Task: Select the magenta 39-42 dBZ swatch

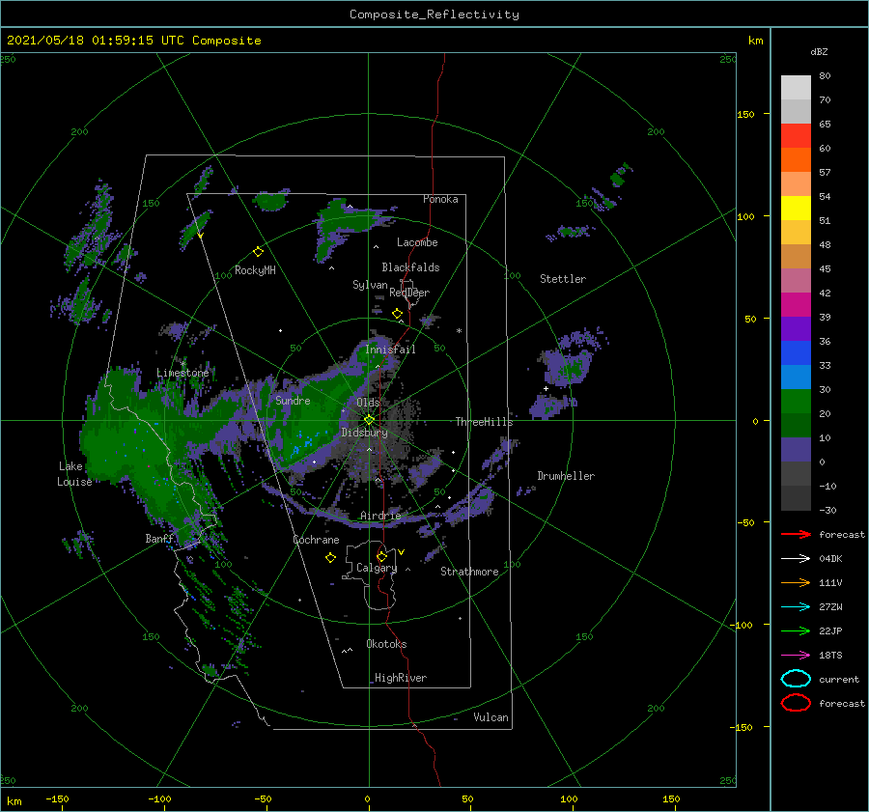Action: [796, 304]
